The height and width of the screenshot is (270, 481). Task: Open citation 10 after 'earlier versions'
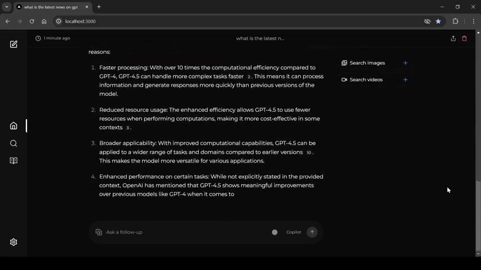tap(309, 152)
